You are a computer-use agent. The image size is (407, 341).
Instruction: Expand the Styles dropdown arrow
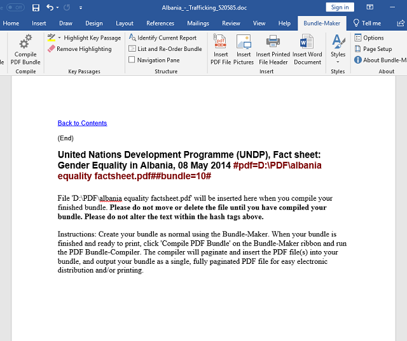pos(338,62)
